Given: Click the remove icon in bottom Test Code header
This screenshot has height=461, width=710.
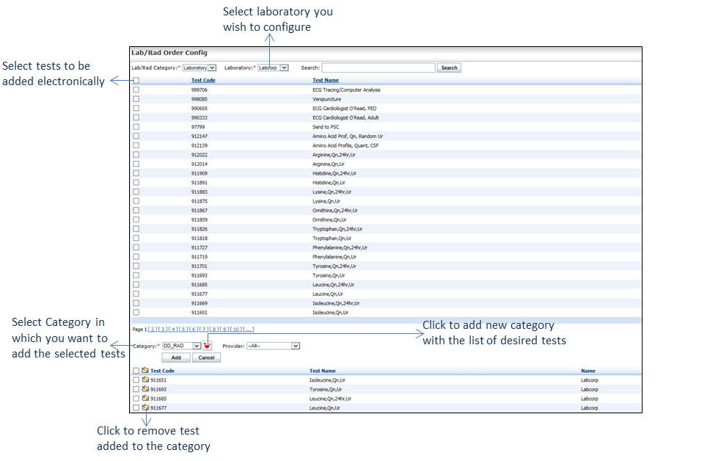Looking at the screenshot, I should pyautogui.click(x=145, y=370).
